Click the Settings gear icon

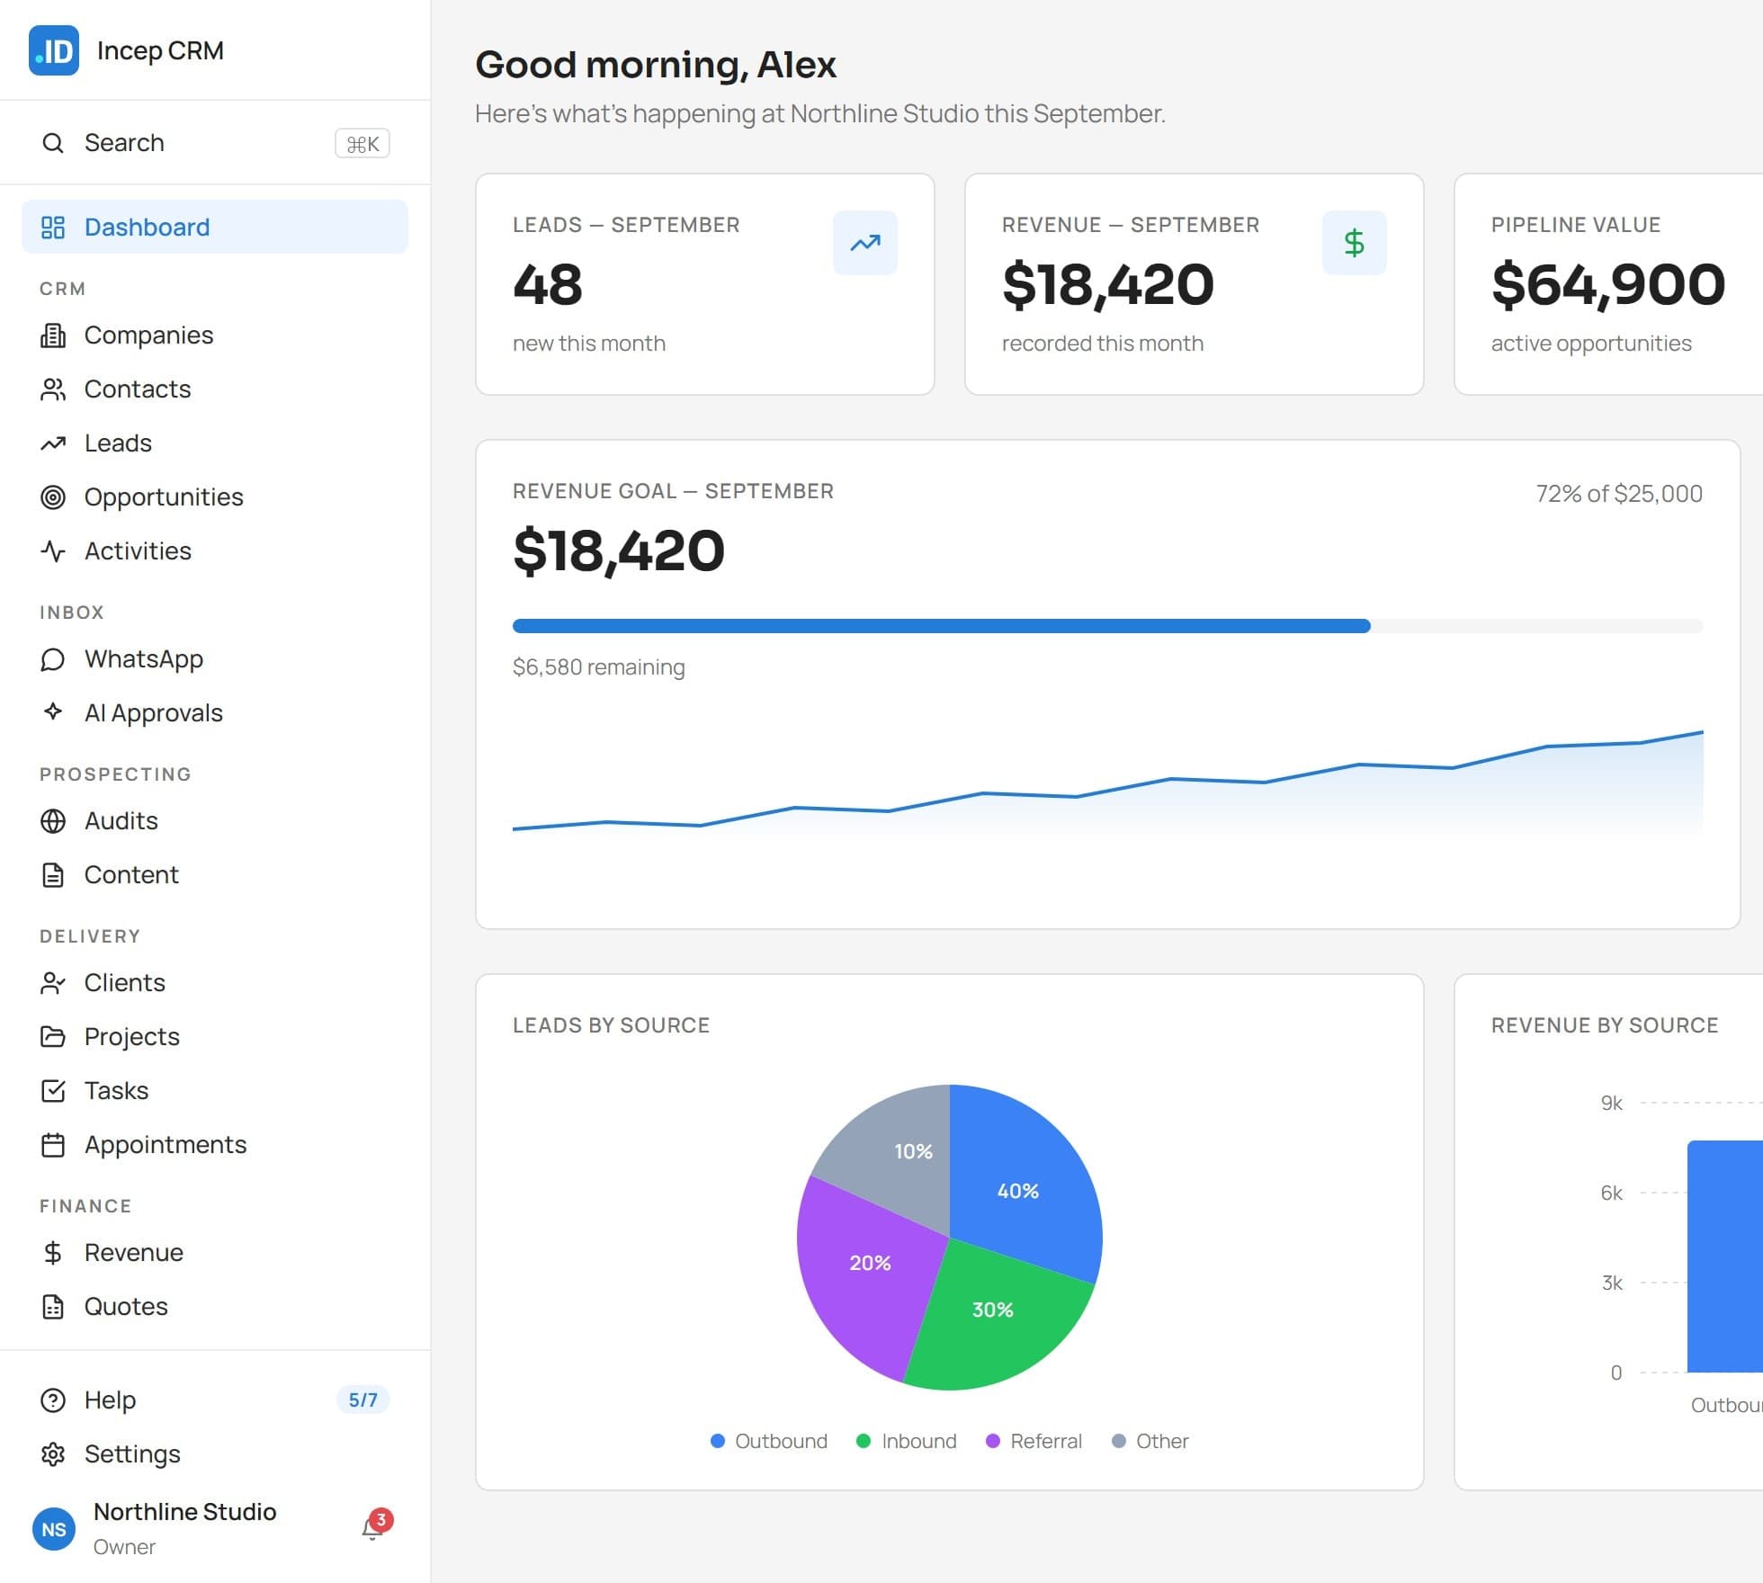(53, 1454)
